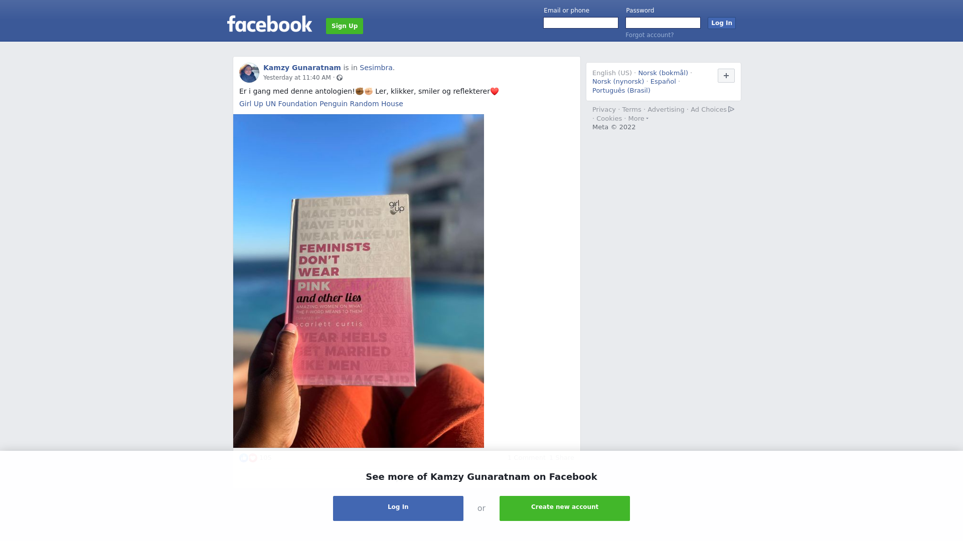Open Kamzy Gunaratnam's name link

pyautogui.click(x=302, y=68)
